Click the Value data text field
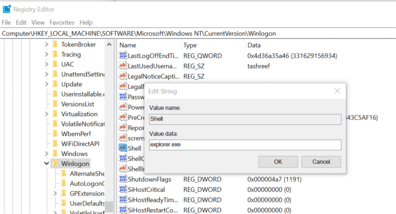This screenshot has width=396, height=214. click(245, 145)
